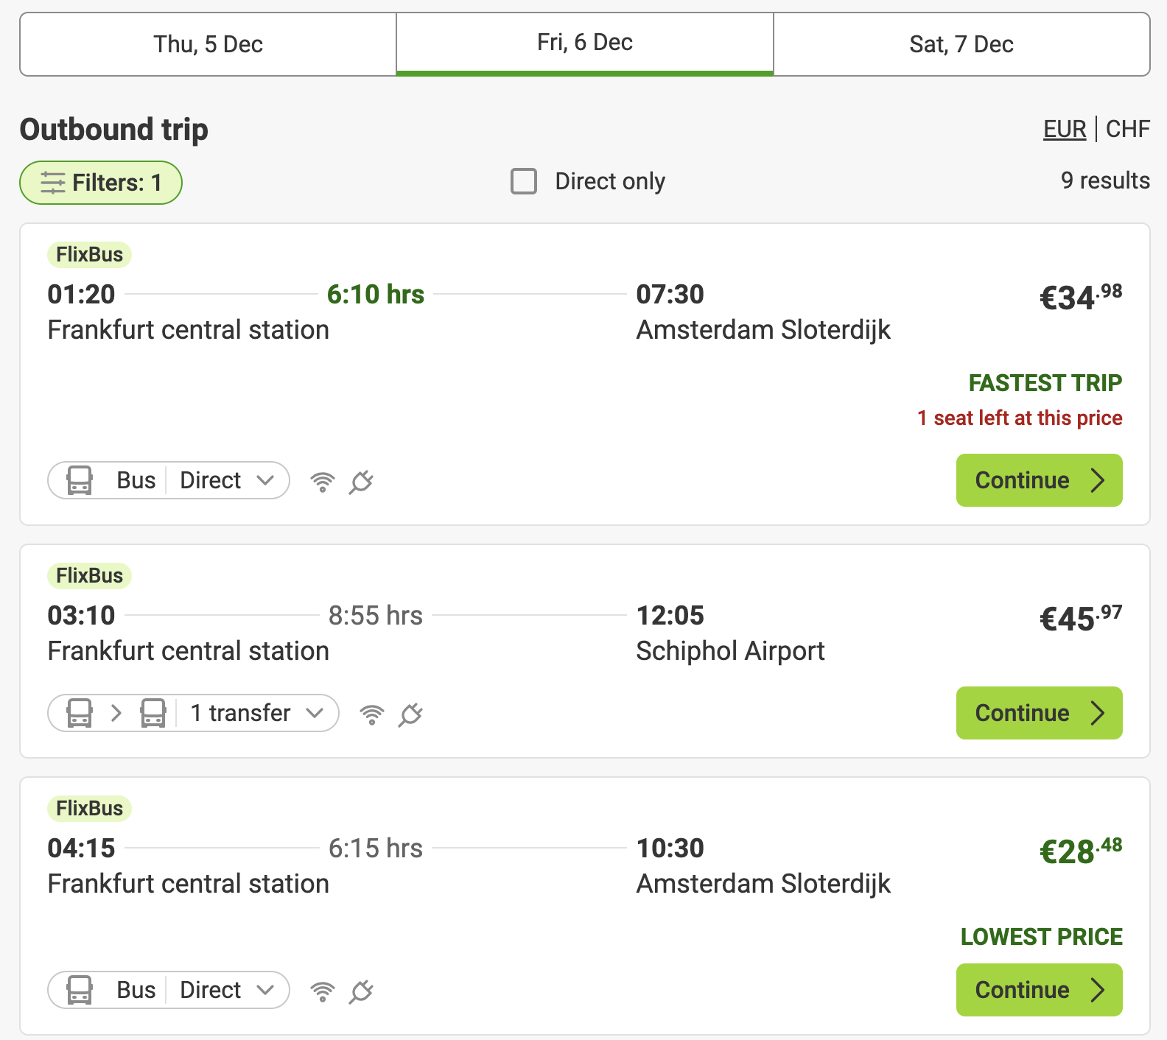This screenshot has width=1167, height=1040.
Task: Click the Wi-Fi icon on the 03:10 trip
Action: 372,714
